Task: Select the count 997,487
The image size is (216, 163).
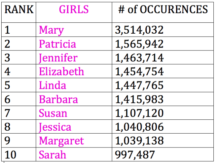Action: [135, 155]
